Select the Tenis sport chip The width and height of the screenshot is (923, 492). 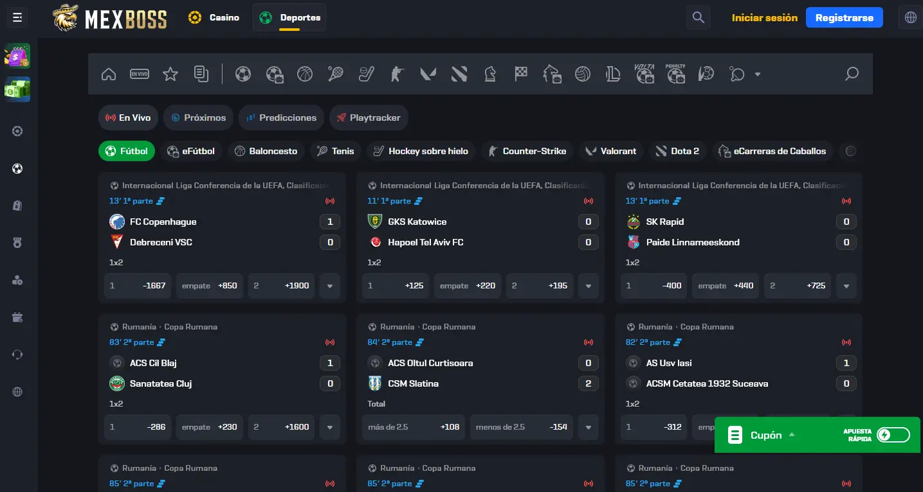(x=336, y=151)
